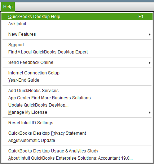This screenshot has height=164, width=154.
Task: Choose Reset Intuit ID Settings...
Action: click(77, 123)
